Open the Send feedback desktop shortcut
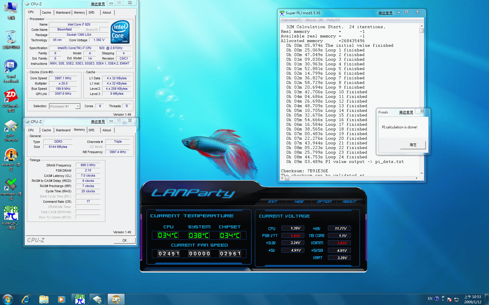 pos(11,71)
